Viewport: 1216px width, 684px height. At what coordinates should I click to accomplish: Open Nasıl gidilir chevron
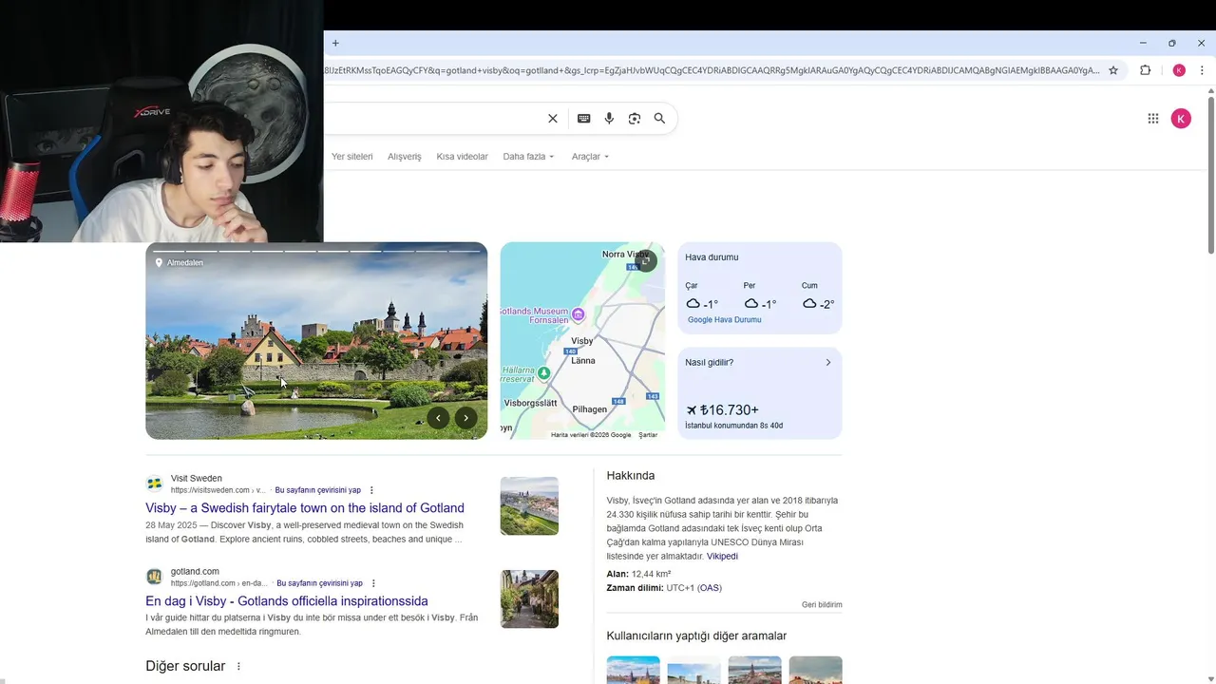[827, 363]
